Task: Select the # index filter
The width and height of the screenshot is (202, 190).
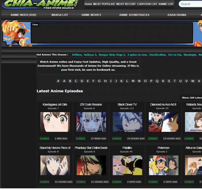Action: tap(58, 81)
